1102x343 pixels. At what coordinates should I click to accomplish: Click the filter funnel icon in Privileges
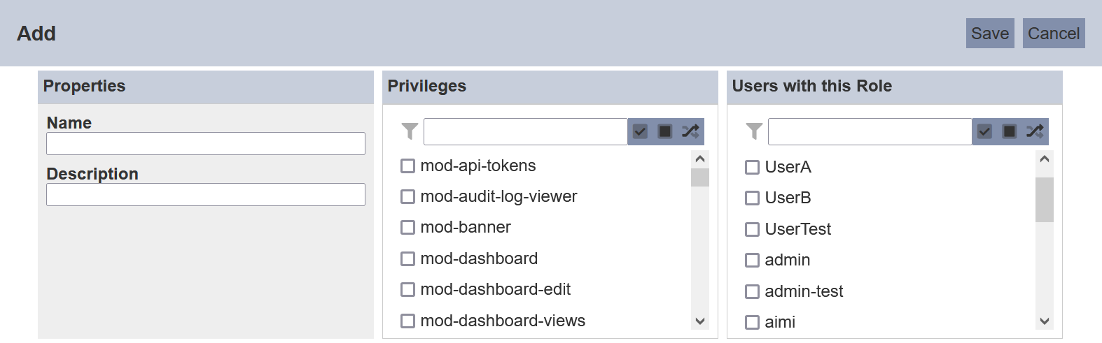tap(410, 131)
